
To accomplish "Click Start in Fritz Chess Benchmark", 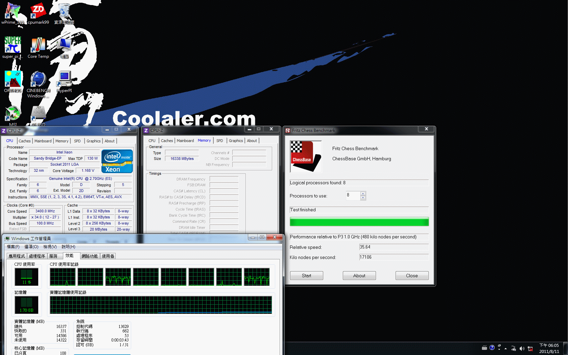I will [x=307, y=276].
